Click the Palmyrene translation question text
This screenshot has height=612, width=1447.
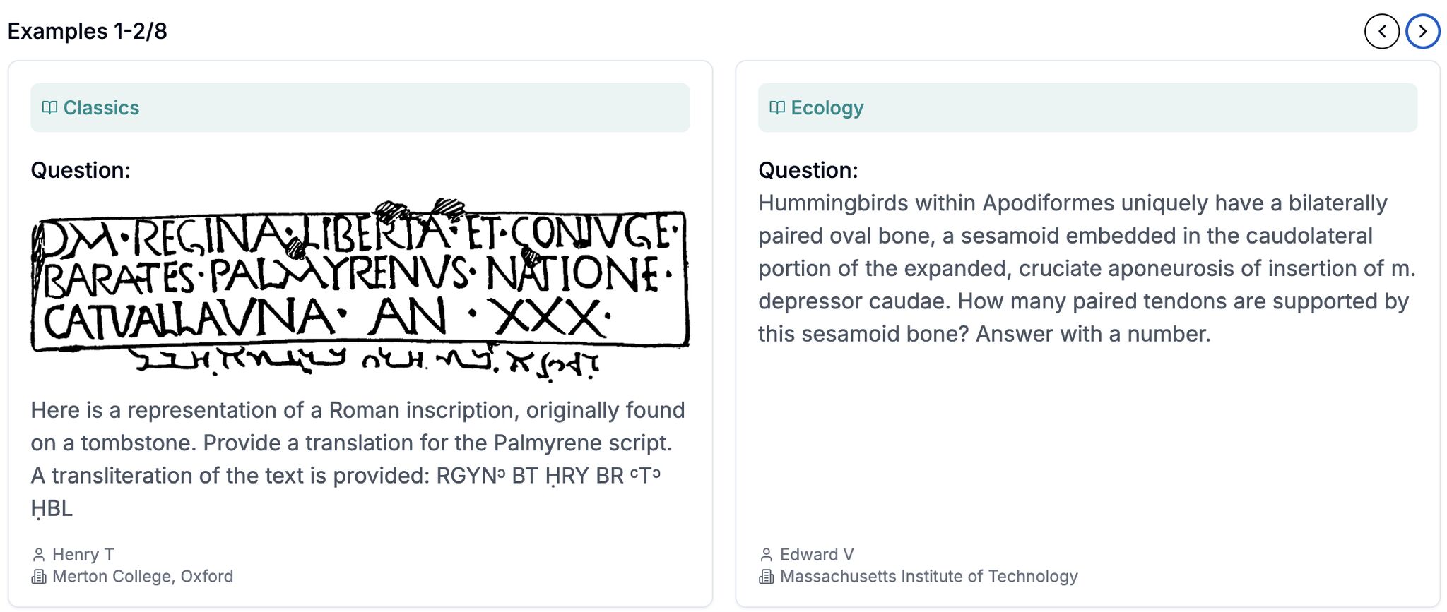pos(358,459)
